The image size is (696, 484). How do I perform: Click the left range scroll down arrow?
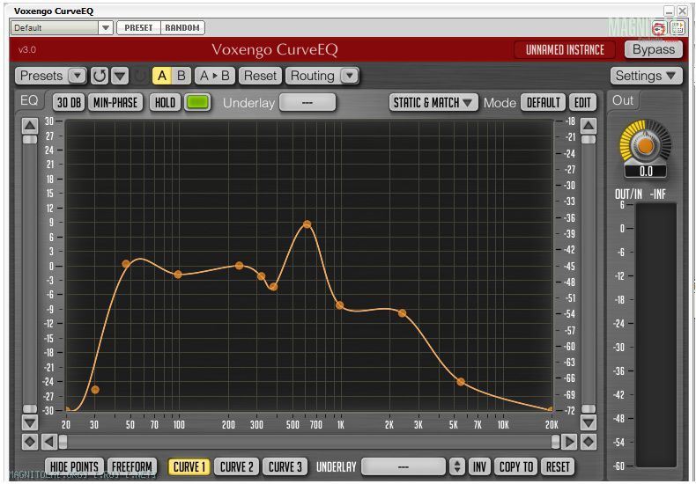click(30, 422)
